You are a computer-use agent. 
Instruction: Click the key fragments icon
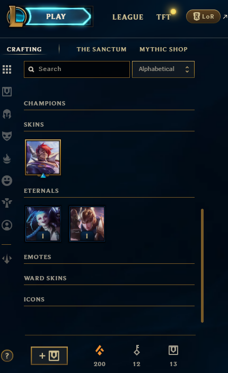137,350
